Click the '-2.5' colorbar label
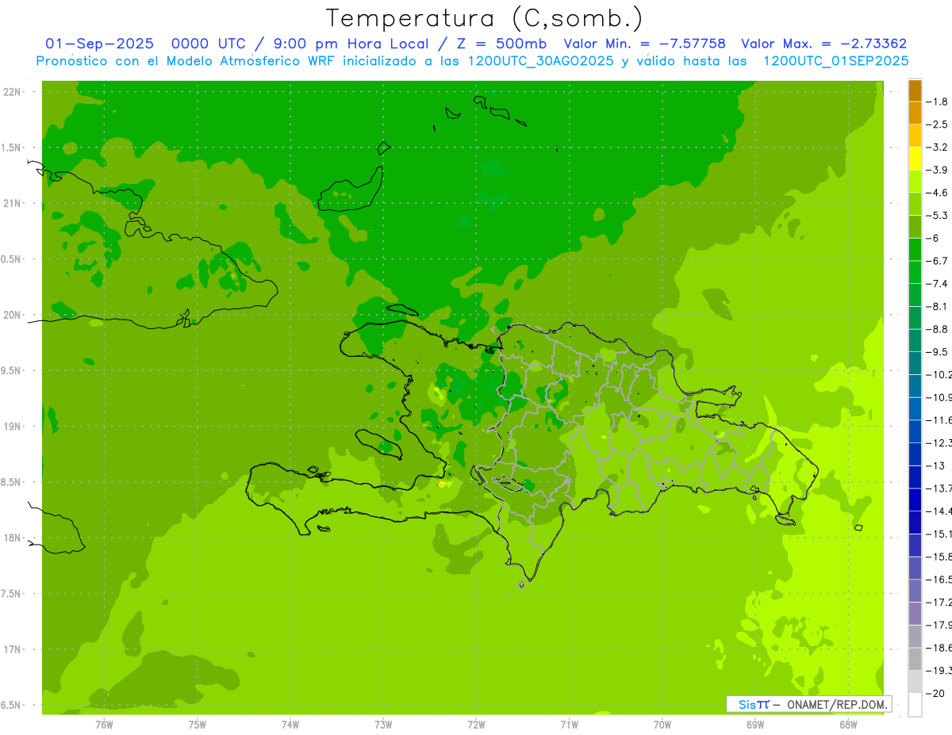This screenshot has height=735, width=952. (x=938, y=125)
